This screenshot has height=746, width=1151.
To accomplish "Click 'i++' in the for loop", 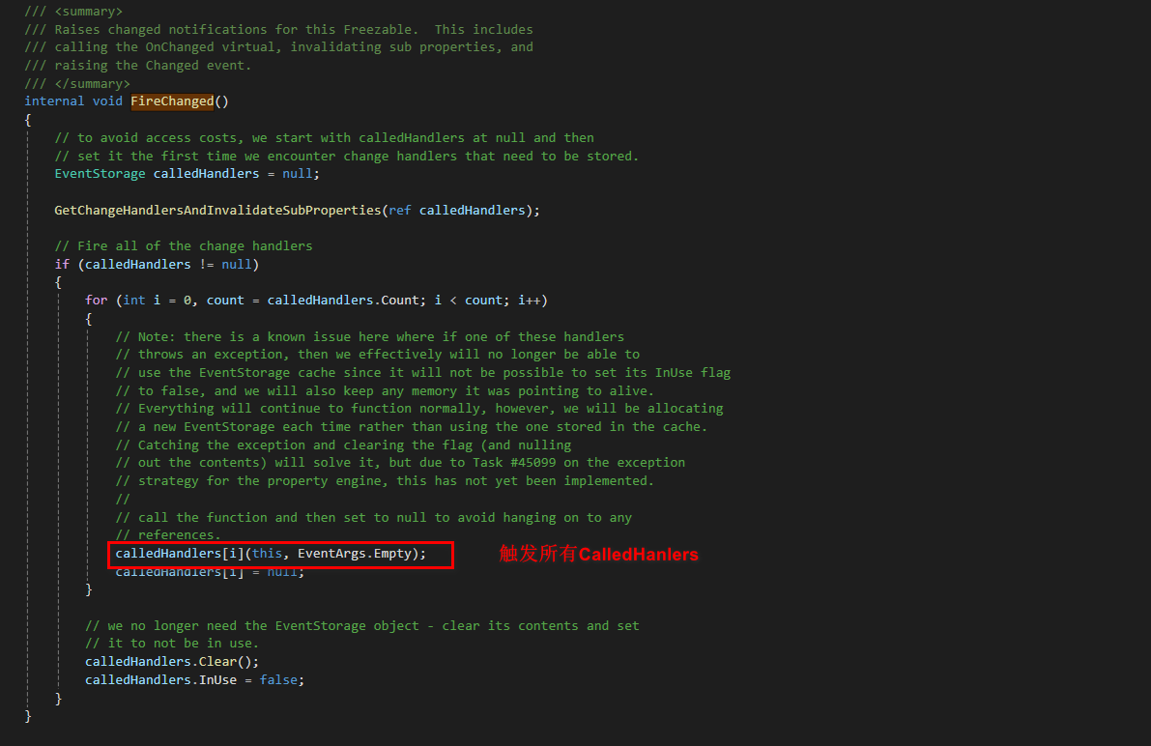I will [x=530, y=301].
